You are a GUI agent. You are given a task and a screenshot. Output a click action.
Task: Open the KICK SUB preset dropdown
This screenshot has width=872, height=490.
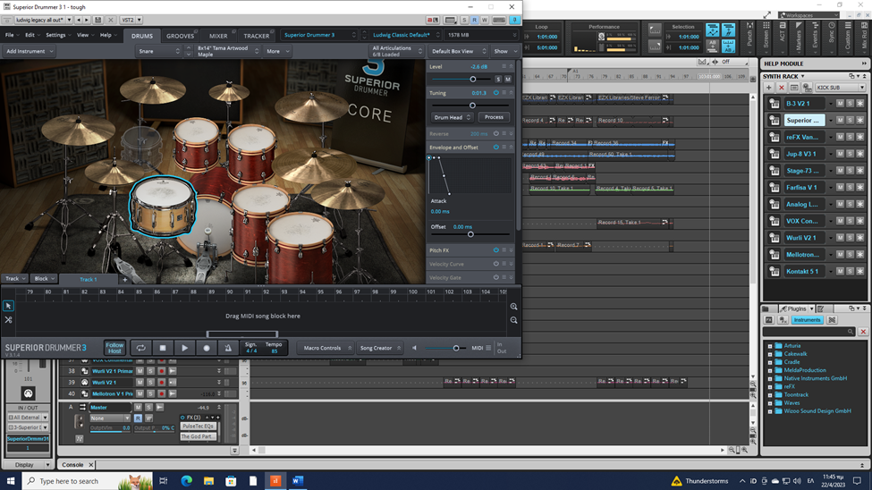(841, 88)
